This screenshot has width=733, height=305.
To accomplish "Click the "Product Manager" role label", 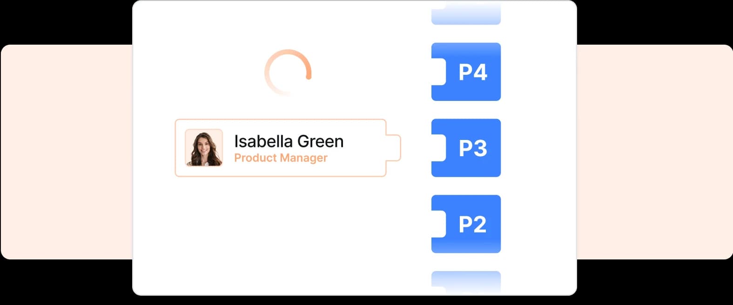I will point(281,158).
